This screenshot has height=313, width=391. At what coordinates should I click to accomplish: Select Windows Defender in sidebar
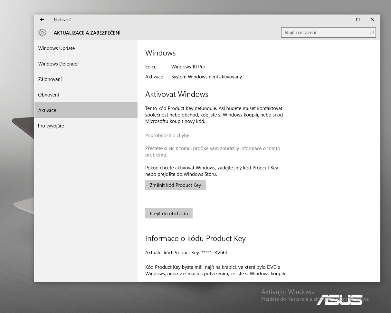point(59,64)
